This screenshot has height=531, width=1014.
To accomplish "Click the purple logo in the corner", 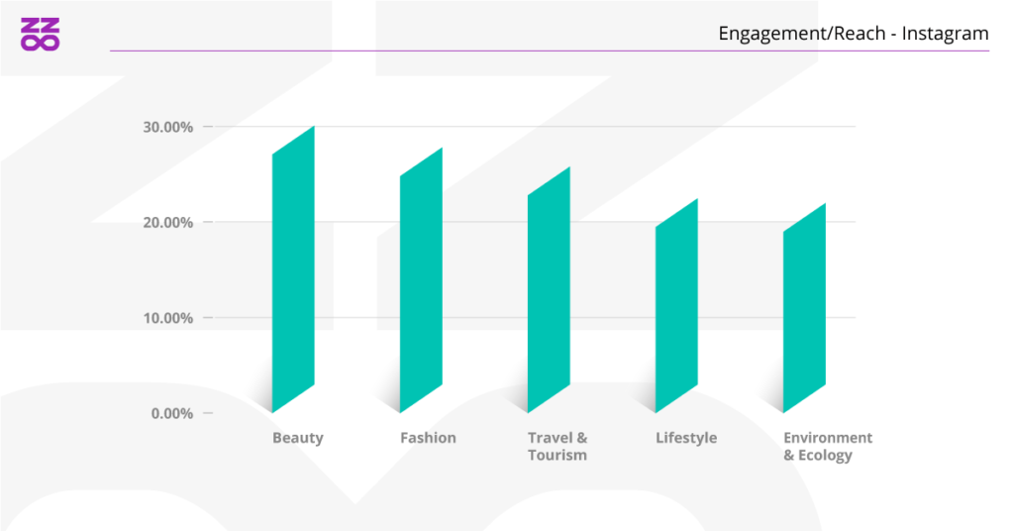I will tap(40, 35).
